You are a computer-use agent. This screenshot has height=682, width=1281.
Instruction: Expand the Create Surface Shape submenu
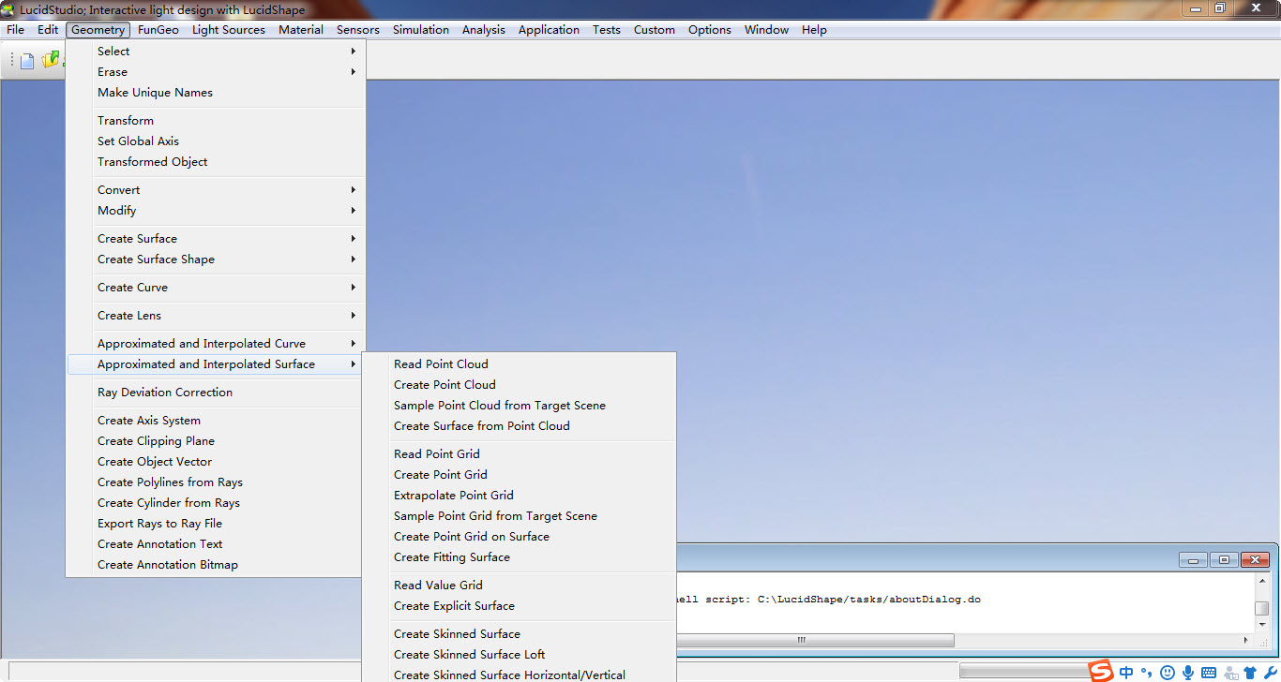(x=215, y=259)
